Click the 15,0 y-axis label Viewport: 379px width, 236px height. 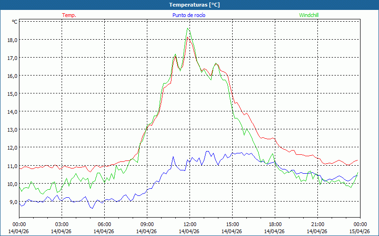tap(12, 93)
